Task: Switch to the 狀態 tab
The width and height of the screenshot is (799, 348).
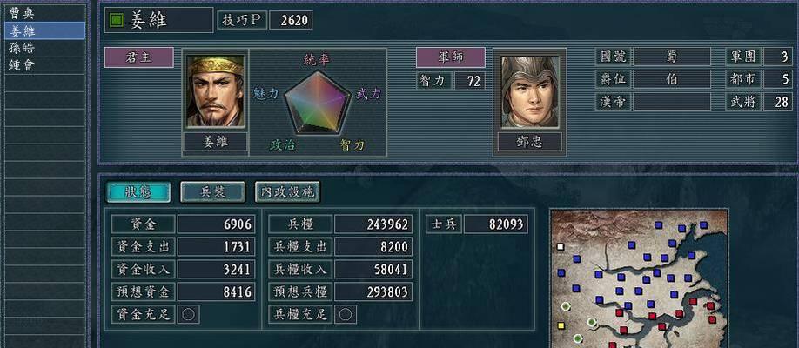Action: [138, 191]
